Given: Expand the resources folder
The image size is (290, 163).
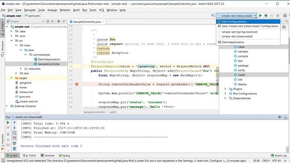Looking at the screenshot, I should (21, 68).
